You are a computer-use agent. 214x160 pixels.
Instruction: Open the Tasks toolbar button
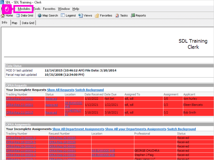coord(121,16)
